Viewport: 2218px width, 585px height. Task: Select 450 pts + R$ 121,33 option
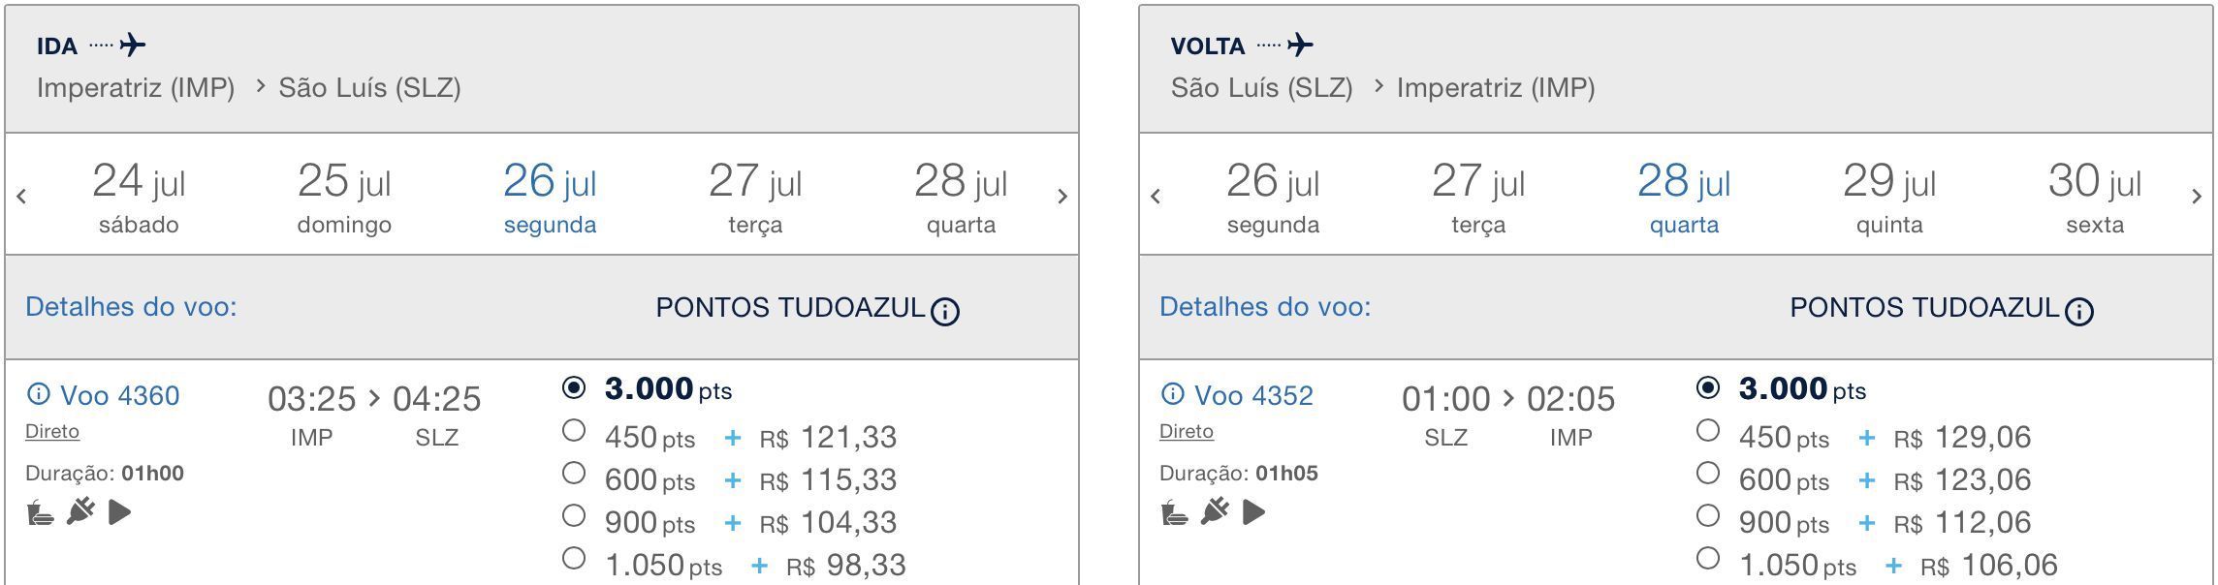574,430
